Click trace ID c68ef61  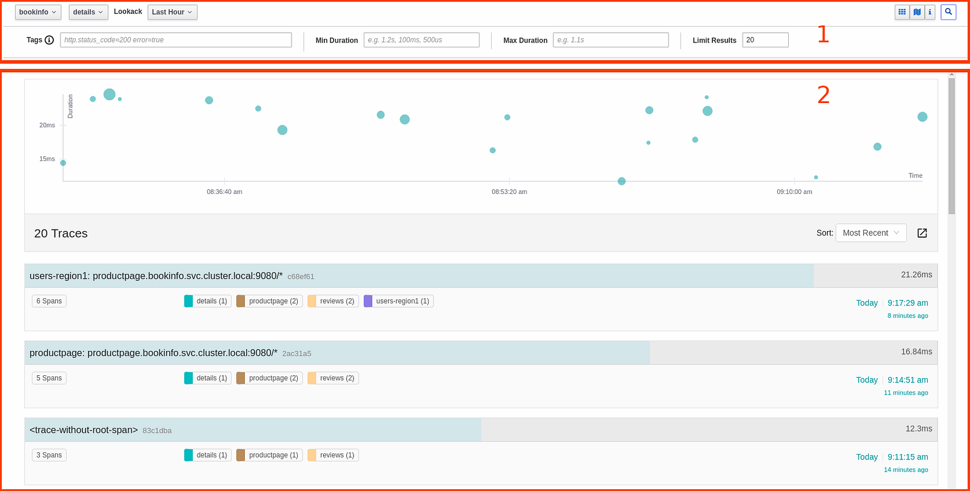click(x=301, y=277)
